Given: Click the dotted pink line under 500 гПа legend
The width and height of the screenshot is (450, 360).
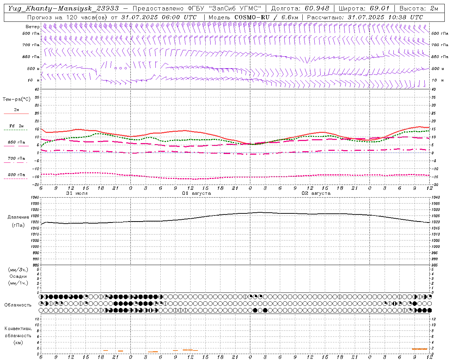Looking at the screenshot, I should coord(15,179).
